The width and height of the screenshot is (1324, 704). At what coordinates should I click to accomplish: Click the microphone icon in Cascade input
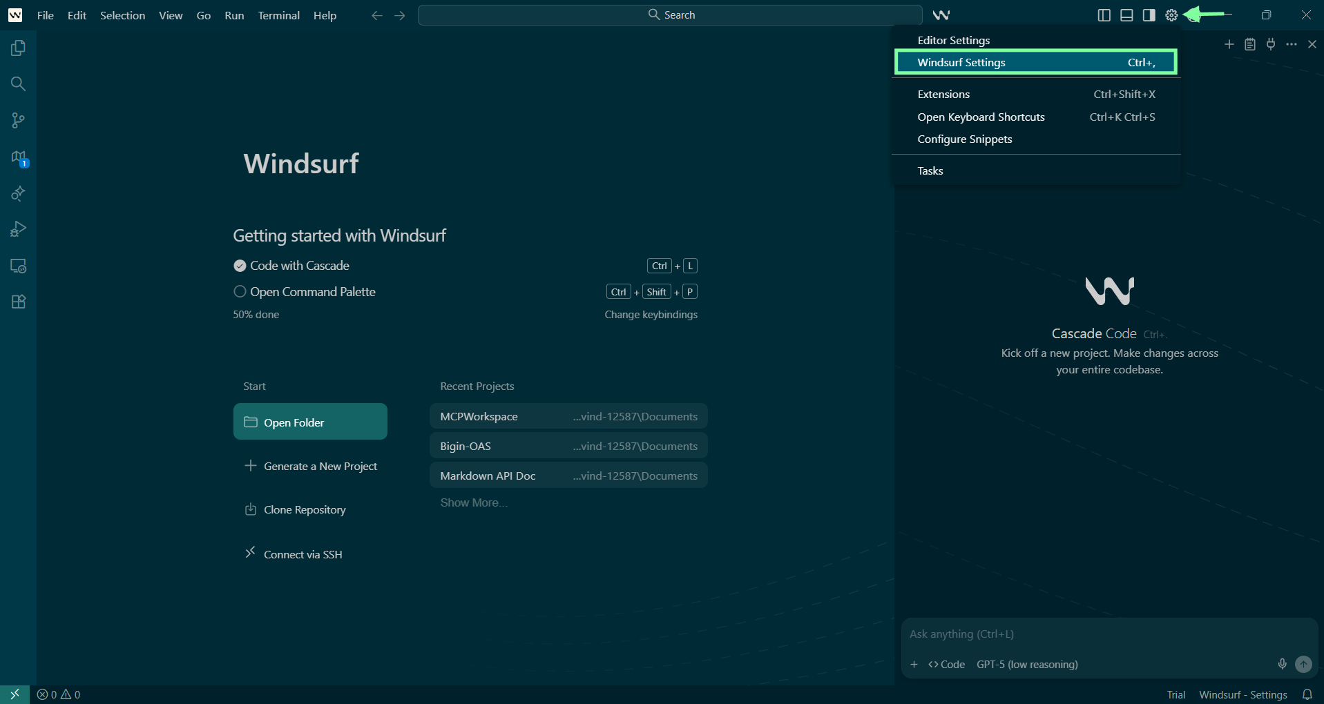pyautogui.click(x=1282, y=664)
